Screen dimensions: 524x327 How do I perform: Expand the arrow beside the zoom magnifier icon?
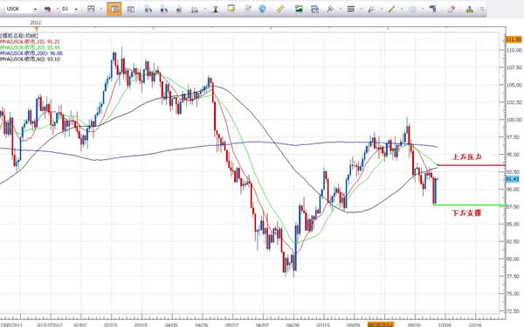point(204,10)
